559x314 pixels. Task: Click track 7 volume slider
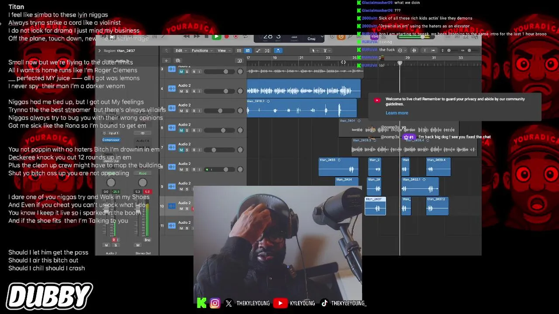click(220, 150)
